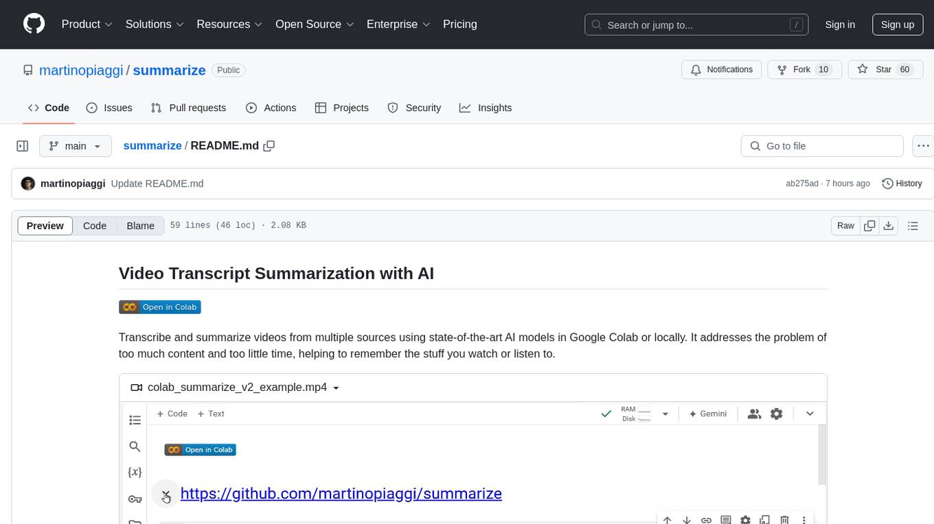Screen dimensions: 934x524
Task: Copy raw file contents
Action: point(869,226)
